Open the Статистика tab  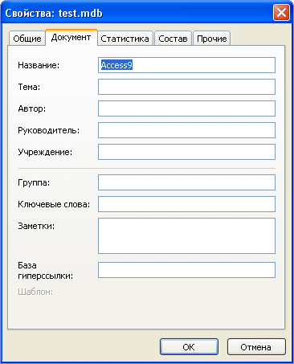[x=125, y=39]
